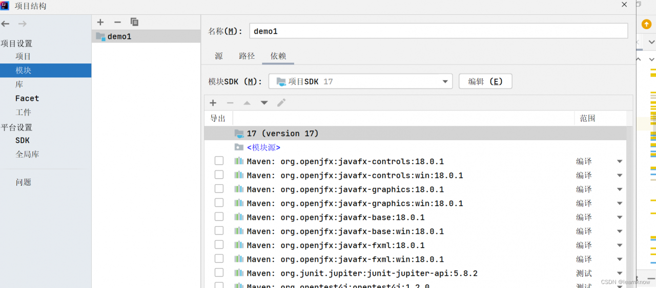Add a new module with plus icon
The height and width of the screenshot is (288, 656).
coord(100,22)
